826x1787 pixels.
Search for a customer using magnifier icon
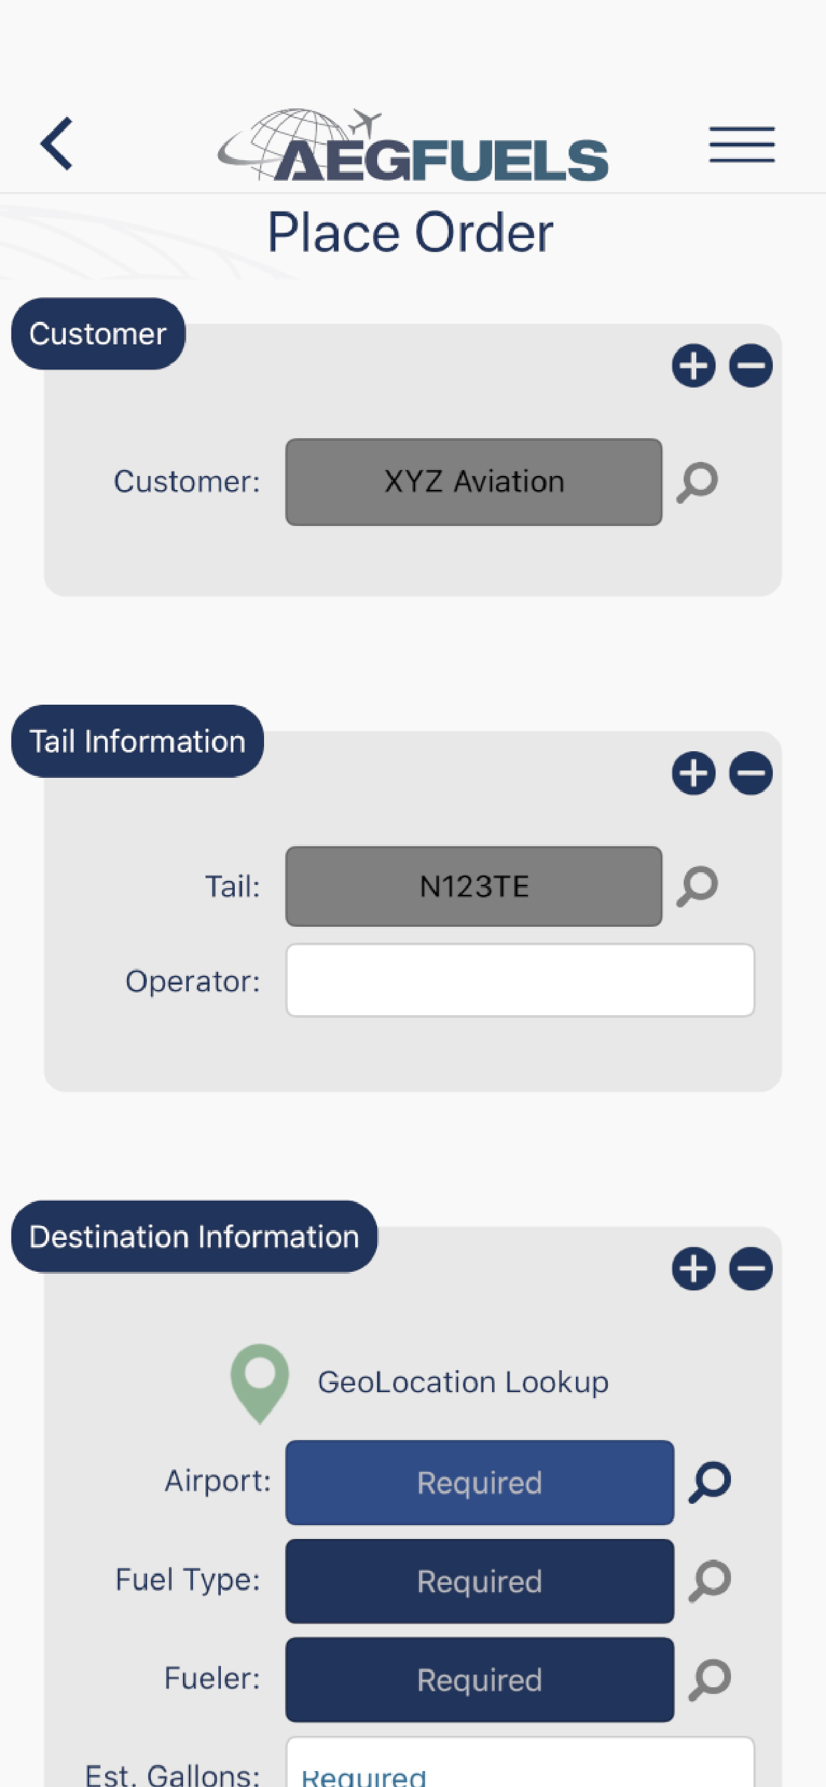[697, 481]
